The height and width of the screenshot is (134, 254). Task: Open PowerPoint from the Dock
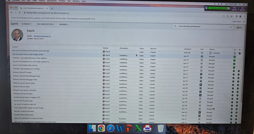point(129,128)
